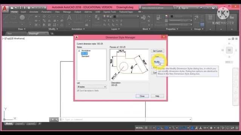Click the annotation scale 1:1 status icon
Image resolution: width=241 pixels, height=135 pixels.
pyautogui.click(x=205, y=128)
